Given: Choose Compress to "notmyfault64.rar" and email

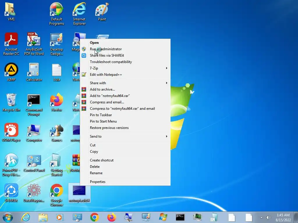Looking at the screenshot, I should click(x=125, y=109).
